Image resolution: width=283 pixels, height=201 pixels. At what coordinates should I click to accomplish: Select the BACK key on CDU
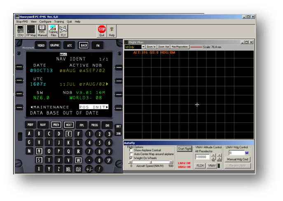pyautogui.click(x=84, y=45)
